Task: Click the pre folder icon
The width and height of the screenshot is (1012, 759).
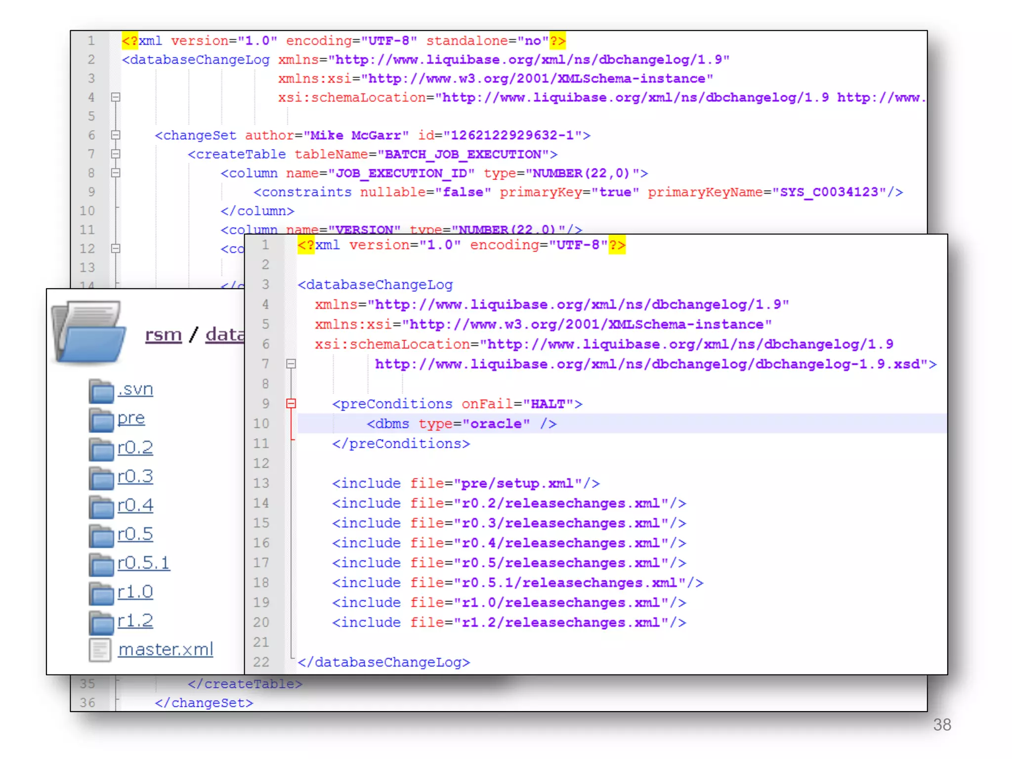Action: 102,420
